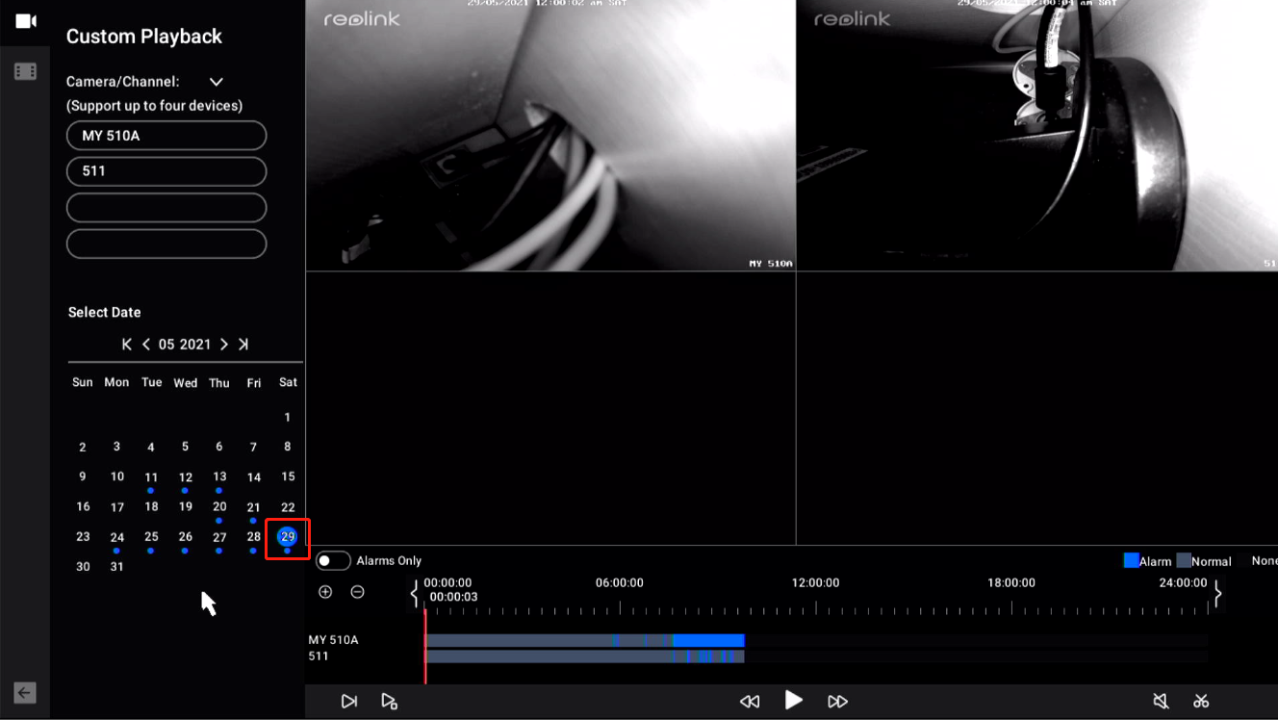This screenshot has width=1278, height=720.
Task: Start playback with the Play button
Action: tap(794, 700)
